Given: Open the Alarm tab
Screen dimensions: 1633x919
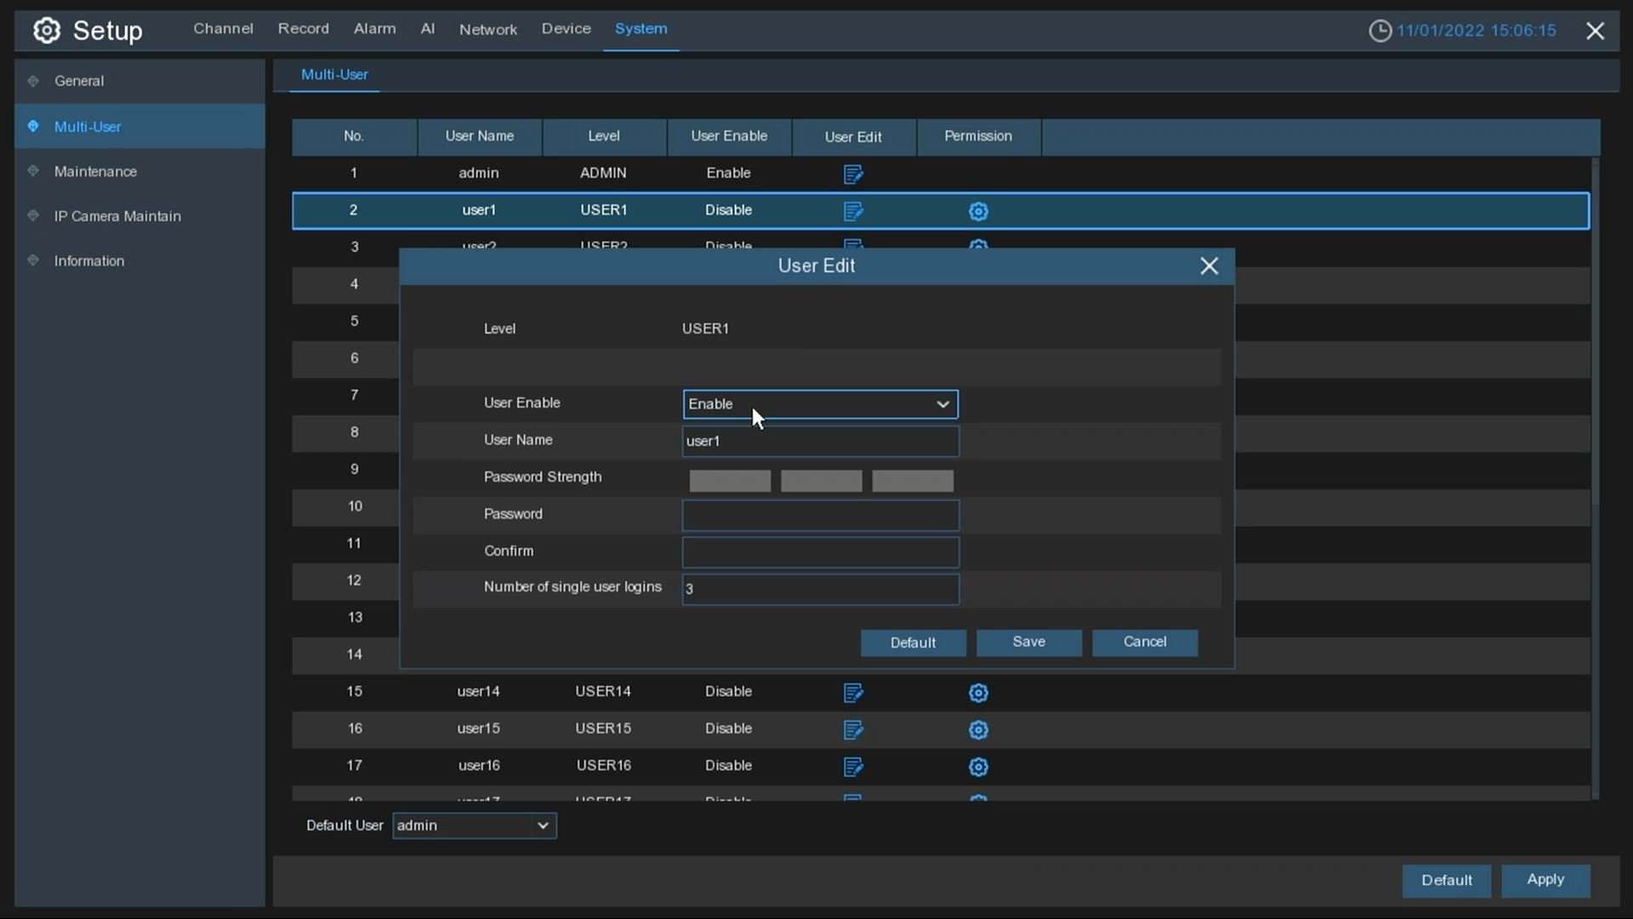Looking at the screenshot, I should click(x=374, y=29).
